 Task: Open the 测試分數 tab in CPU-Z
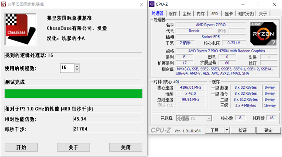pos(246,14)
